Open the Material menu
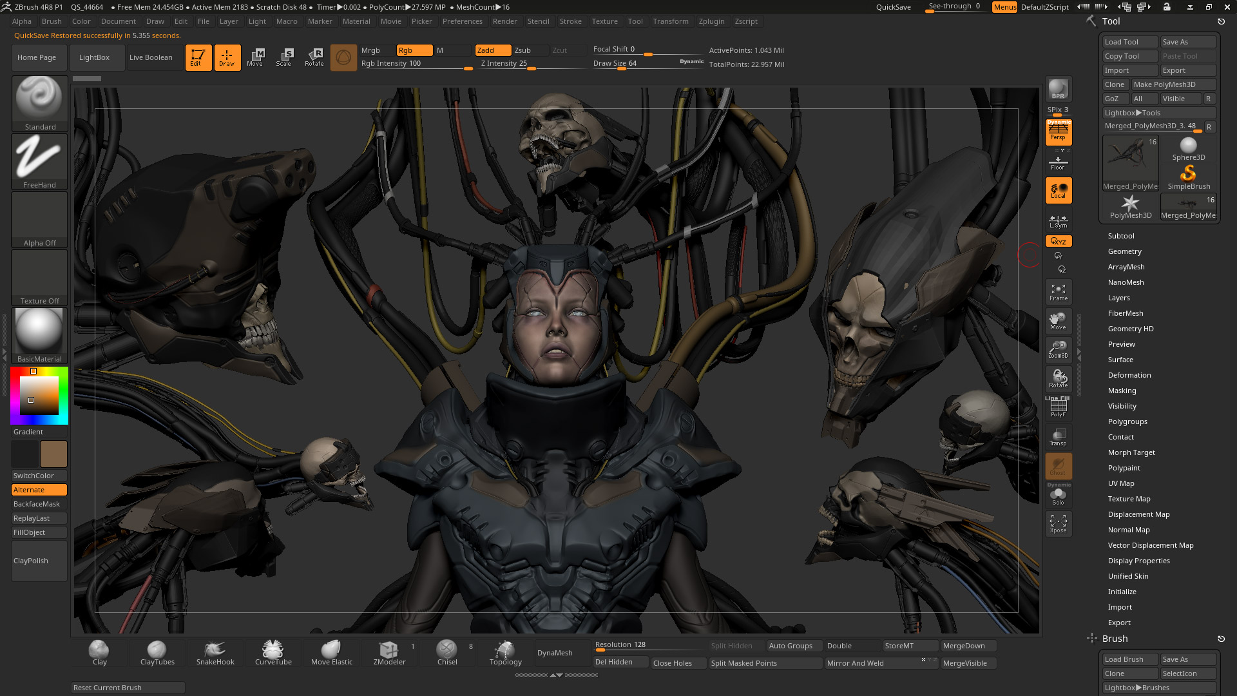 (356, 21)
